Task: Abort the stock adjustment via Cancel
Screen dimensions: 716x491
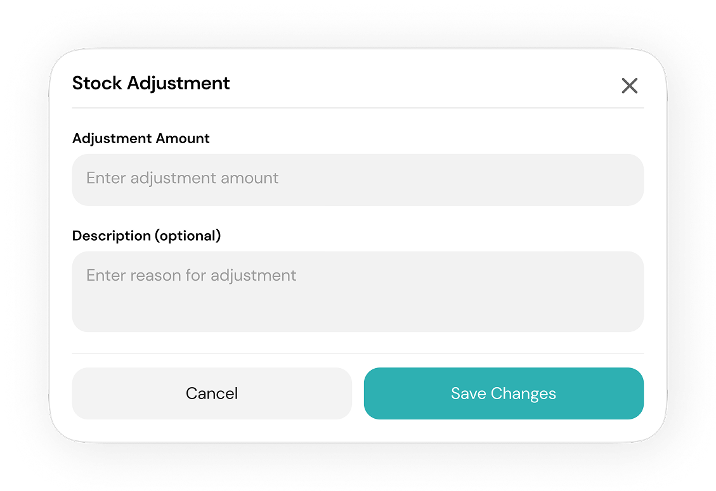Action: (x=212, y=393)
